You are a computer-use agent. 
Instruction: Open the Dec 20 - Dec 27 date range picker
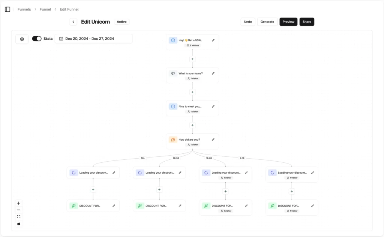pos(93,39)
